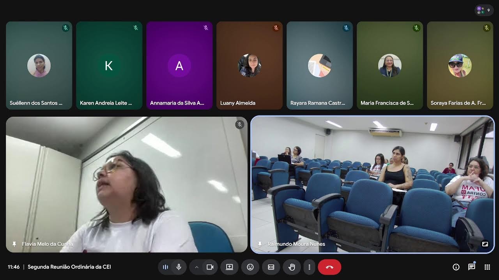Open picture-in-picture icon on Raimundo's video

[x=485, y=244]
